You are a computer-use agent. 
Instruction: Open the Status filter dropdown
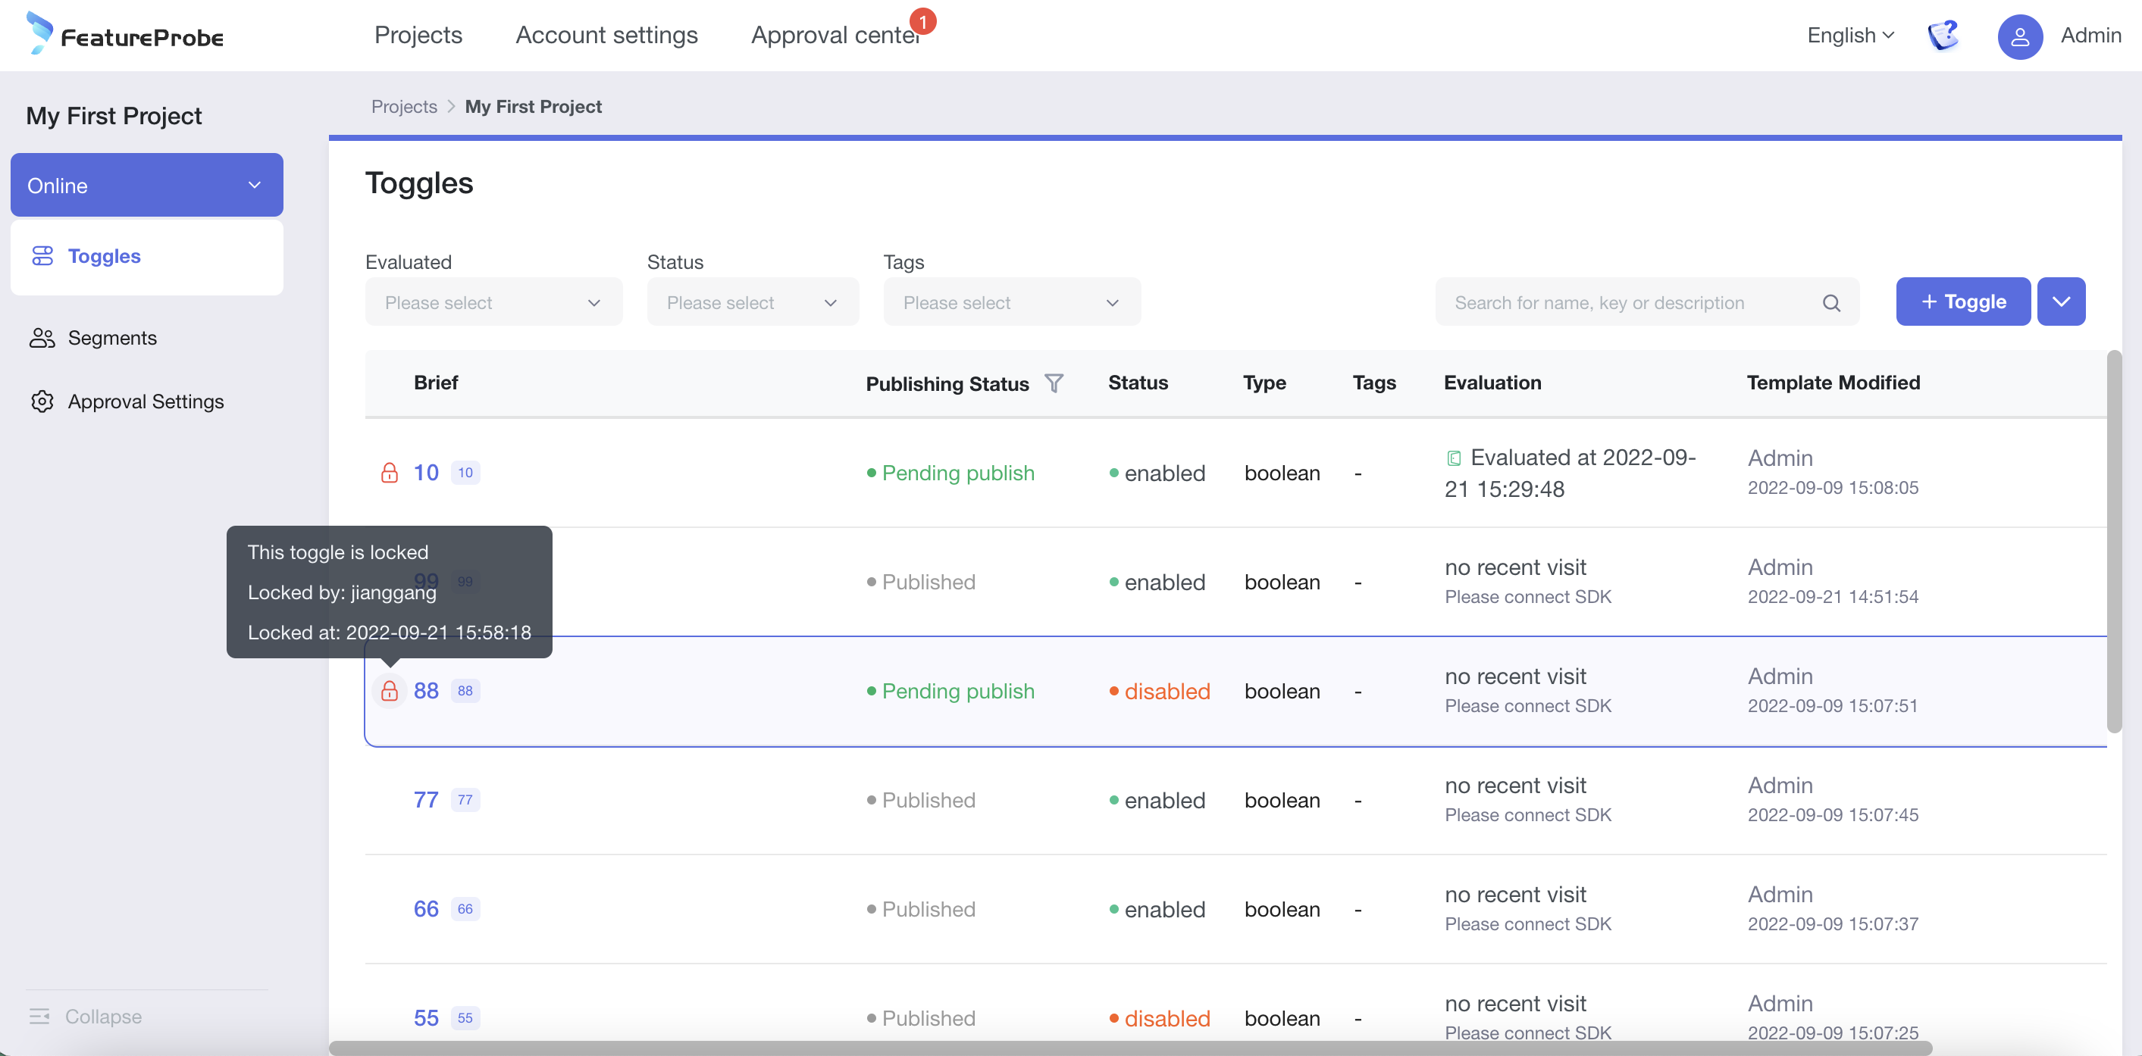[x=752, y=302]
